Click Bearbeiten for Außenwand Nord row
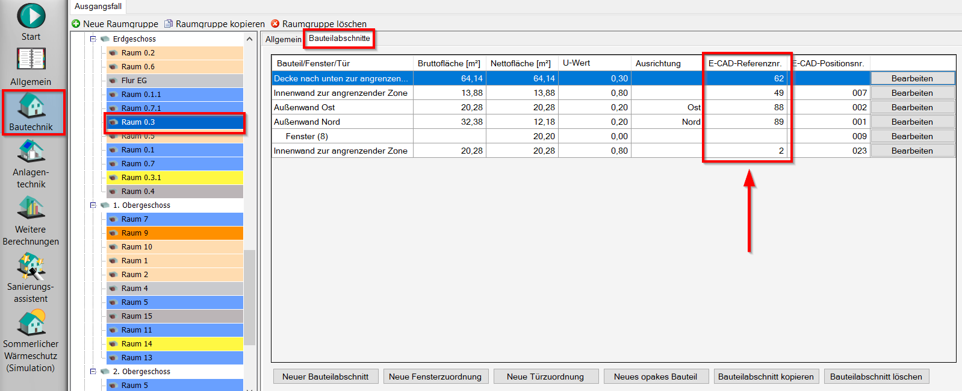The height and width of the screenshot is (391, 962). 912,122
